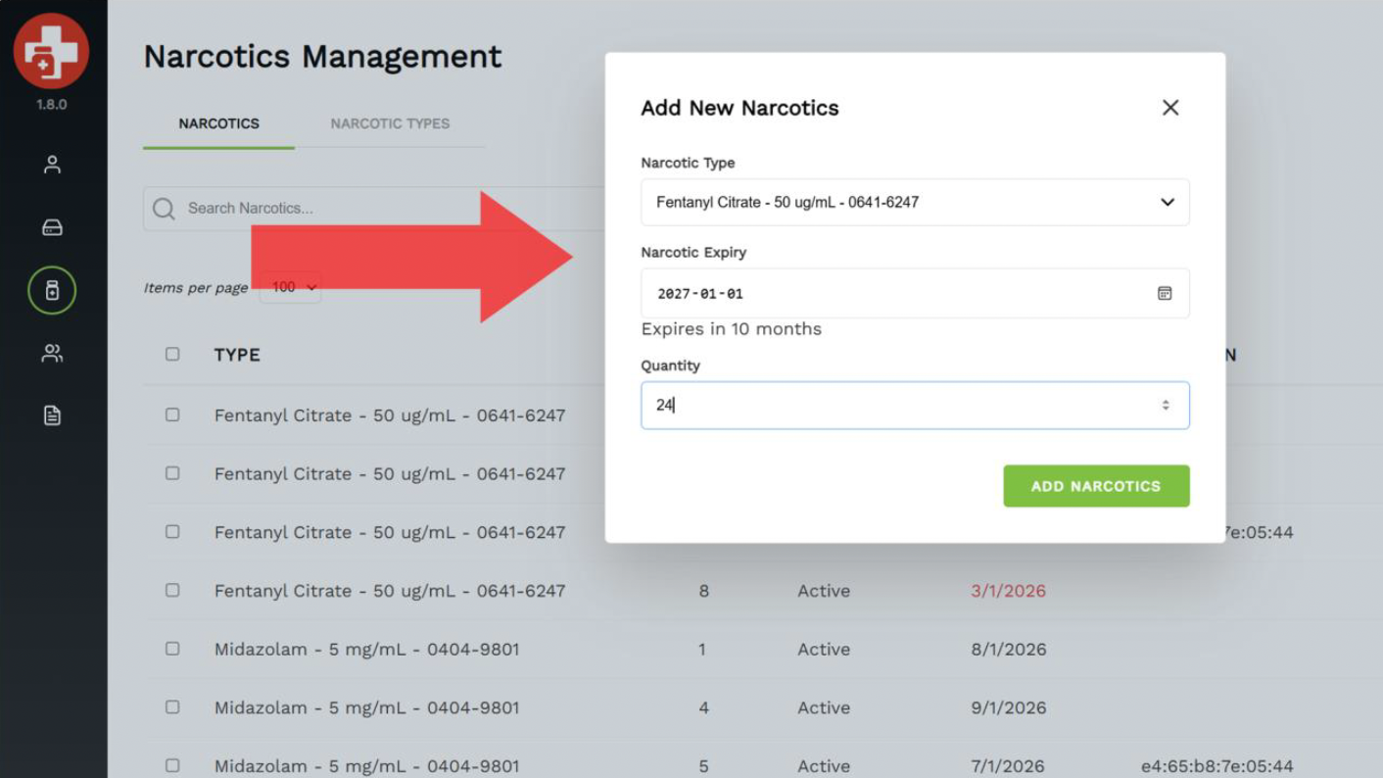Click the calendar icon in Narcotic Expiry
This screenshot has height=778, width=1383.
pos(1164,293)
